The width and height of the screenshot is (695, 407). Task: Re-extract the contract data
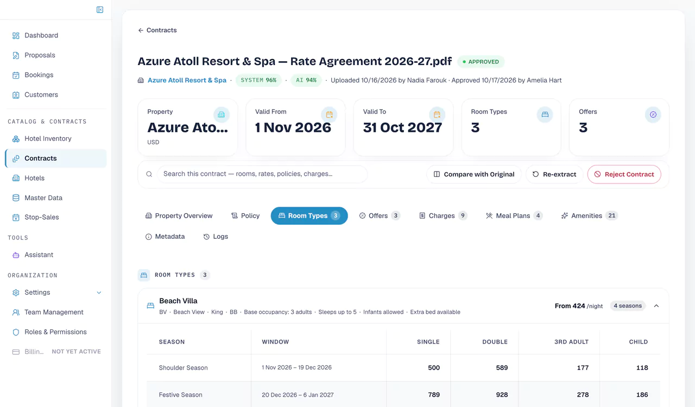pos(554,174)
